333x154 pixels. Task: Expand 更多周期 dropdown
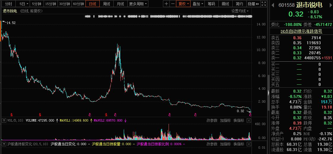138,4
